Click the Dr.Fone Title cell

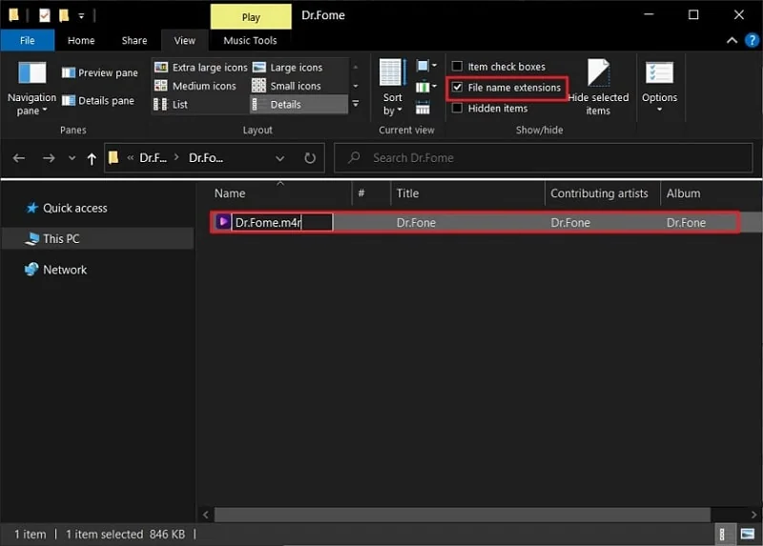[416, 223]
